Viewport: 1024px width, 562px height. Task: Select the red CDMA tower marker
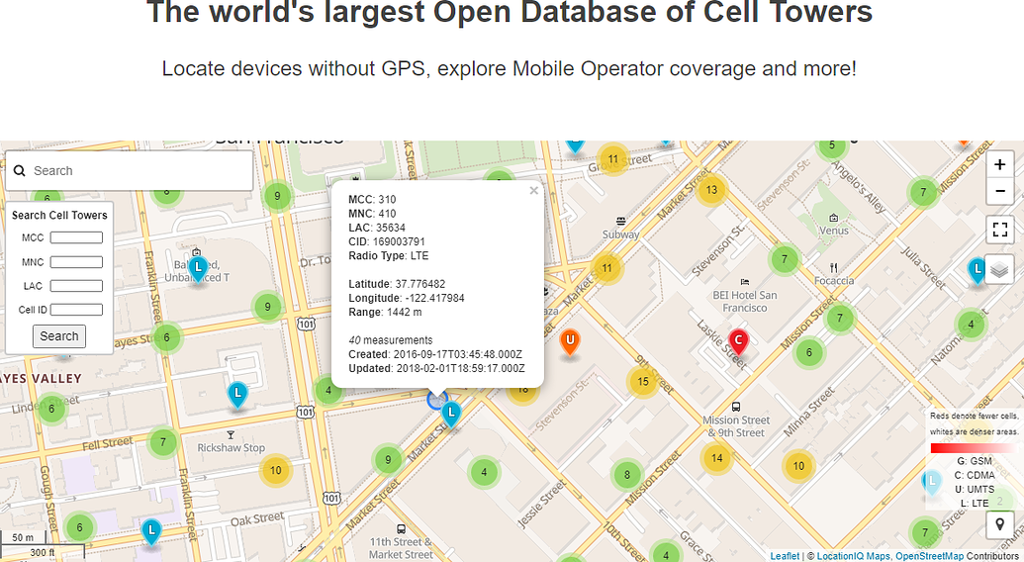point(739,342)
